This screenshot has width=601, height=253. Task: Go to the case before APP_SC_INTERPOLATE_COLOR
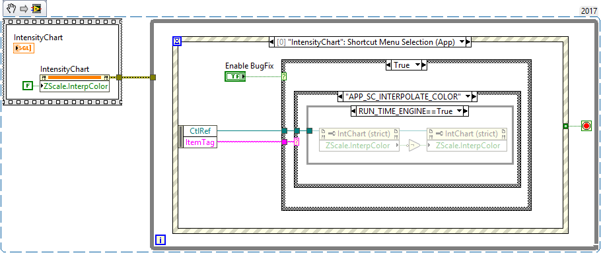[x=340, y=97]
